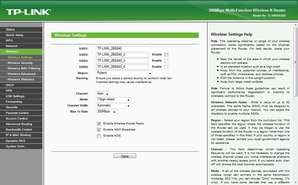Enable the SSID3 checkbox

166,61
